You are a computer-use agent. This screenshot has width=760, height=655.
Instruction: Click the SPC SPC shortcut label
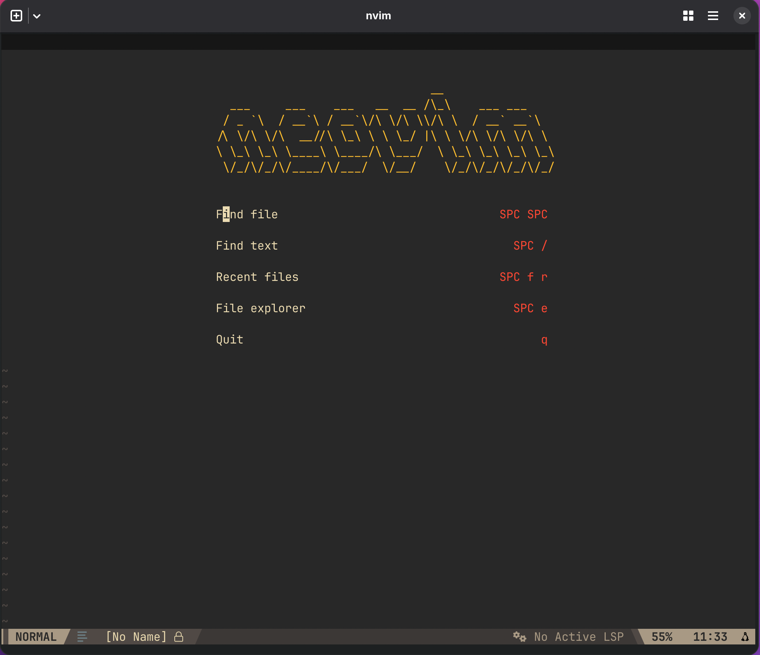pos(523,214)
